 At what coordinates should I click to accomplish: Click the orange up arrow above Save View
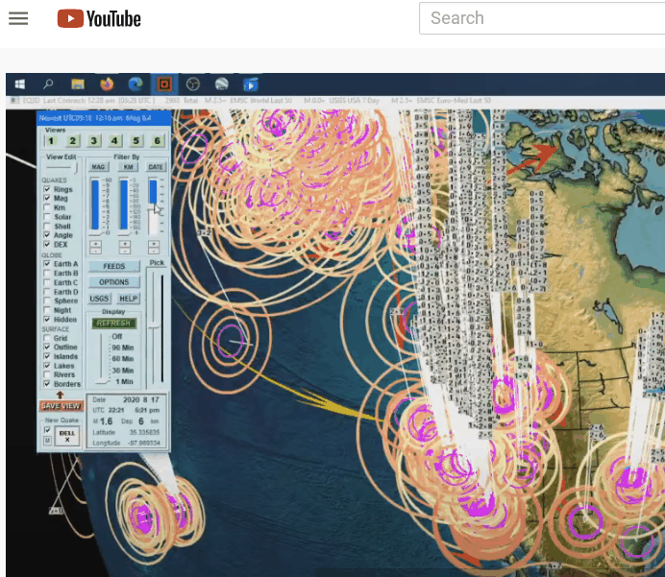point(60,395)
